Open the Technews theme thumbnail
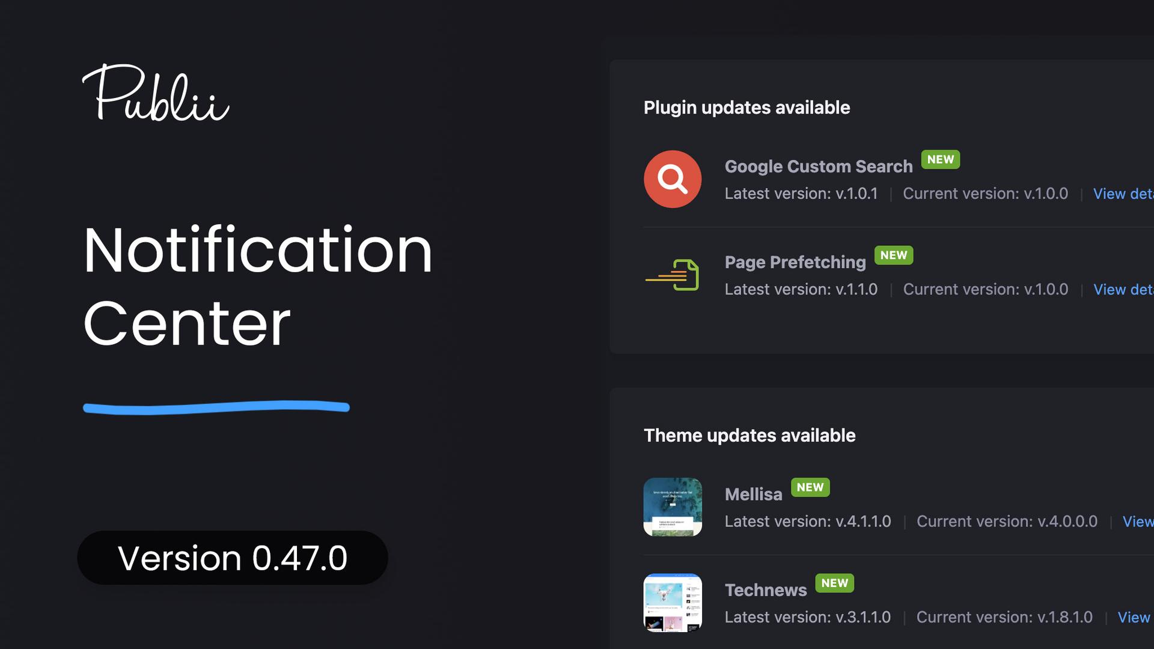This screenshot has height=649, width=1154. point(673,602)
